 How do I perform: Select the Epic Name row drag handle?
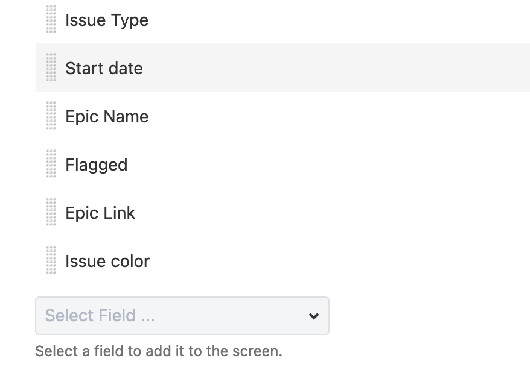[51, 116]
